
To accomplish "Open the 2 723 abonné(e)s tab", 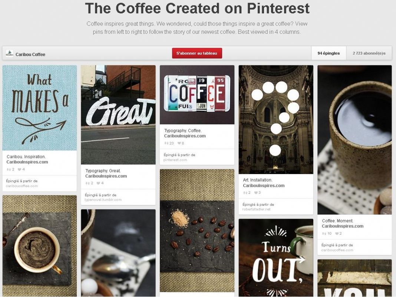I will tap(369, 53).
